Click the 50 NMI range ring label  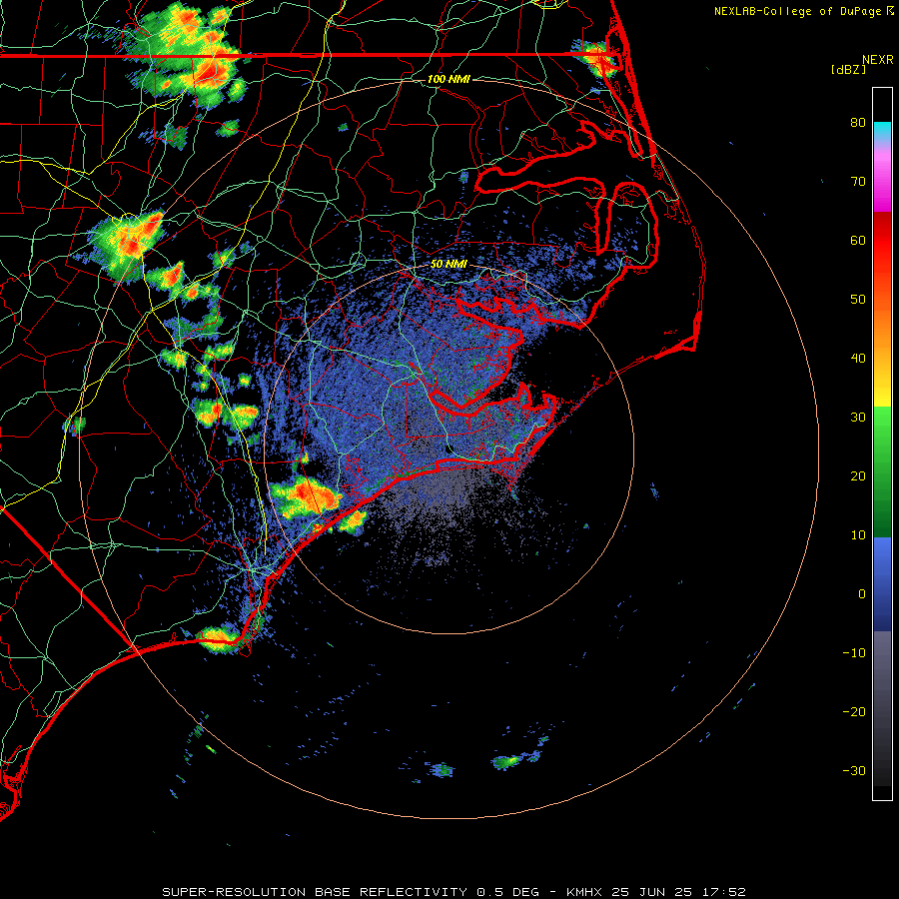[x=449, y=265]
